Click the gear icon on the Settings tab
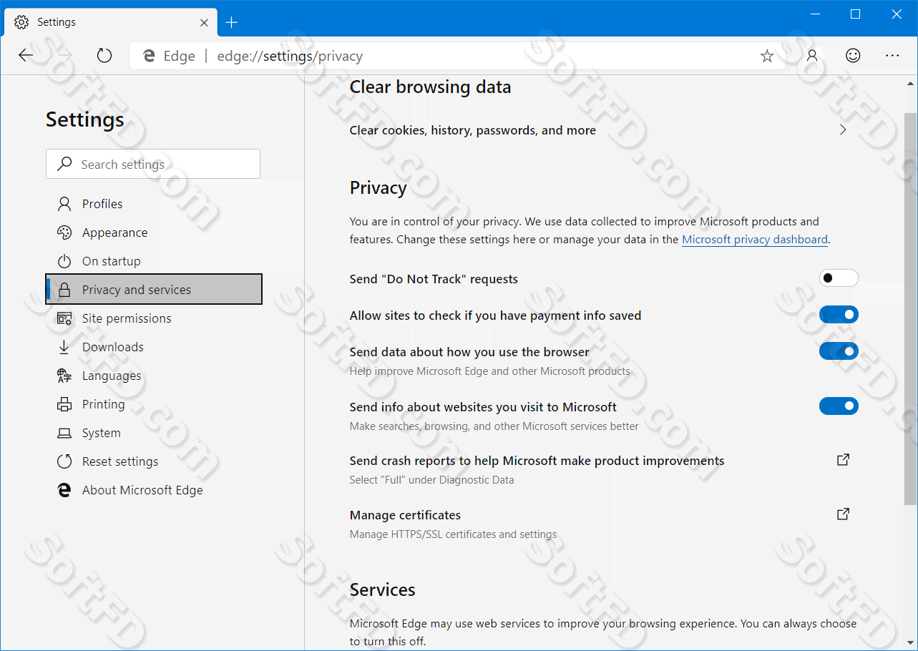This screenshot has height=651, width=918. 21,22
